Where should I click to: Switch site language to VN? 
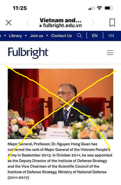tap(111, 36)
